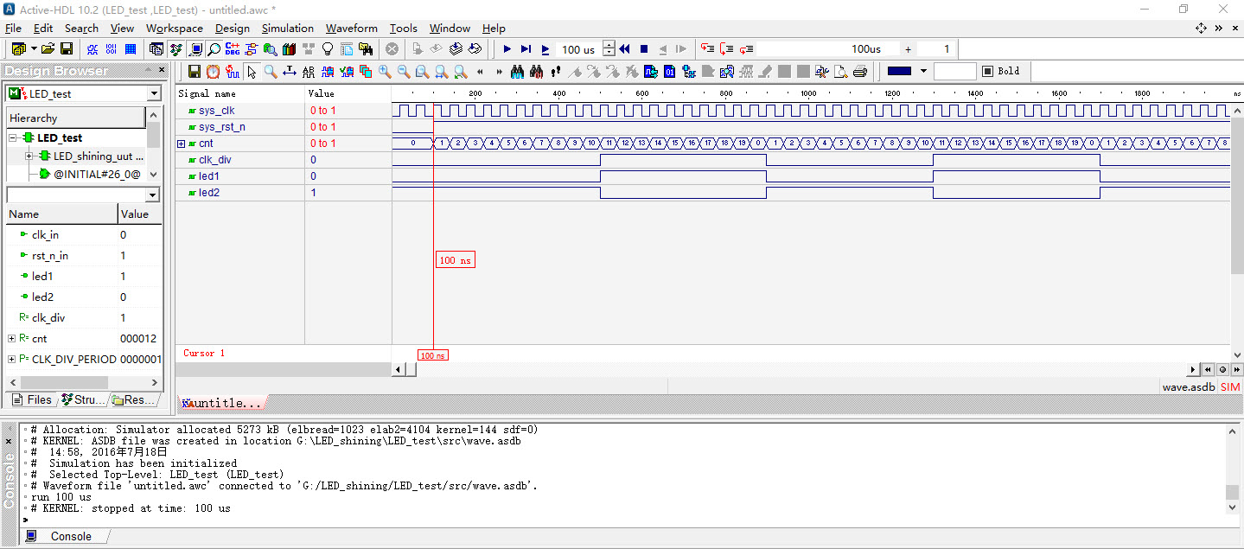Switch to the Files tab

tap(32, 399)
